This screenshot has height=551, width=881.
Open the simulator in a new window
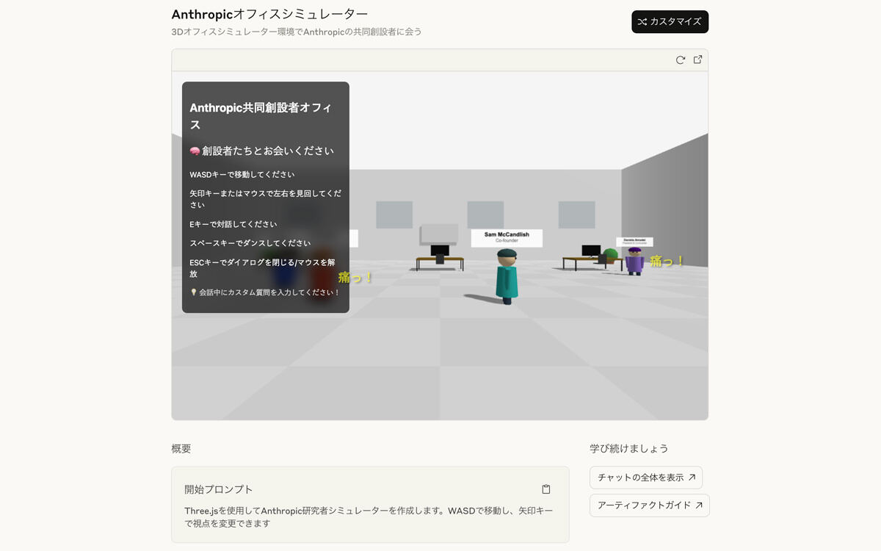pos(697,60)
